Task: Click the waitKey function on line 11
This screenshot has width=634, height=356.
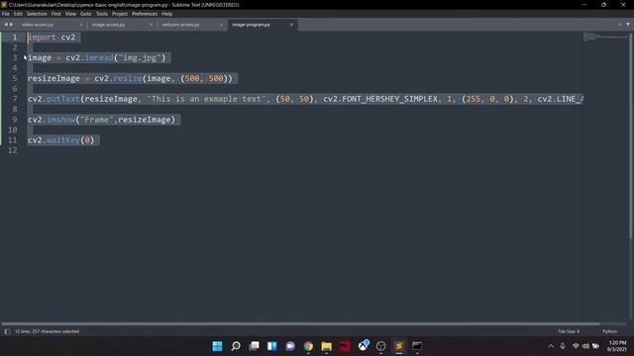Action: [x=63, y=140]
